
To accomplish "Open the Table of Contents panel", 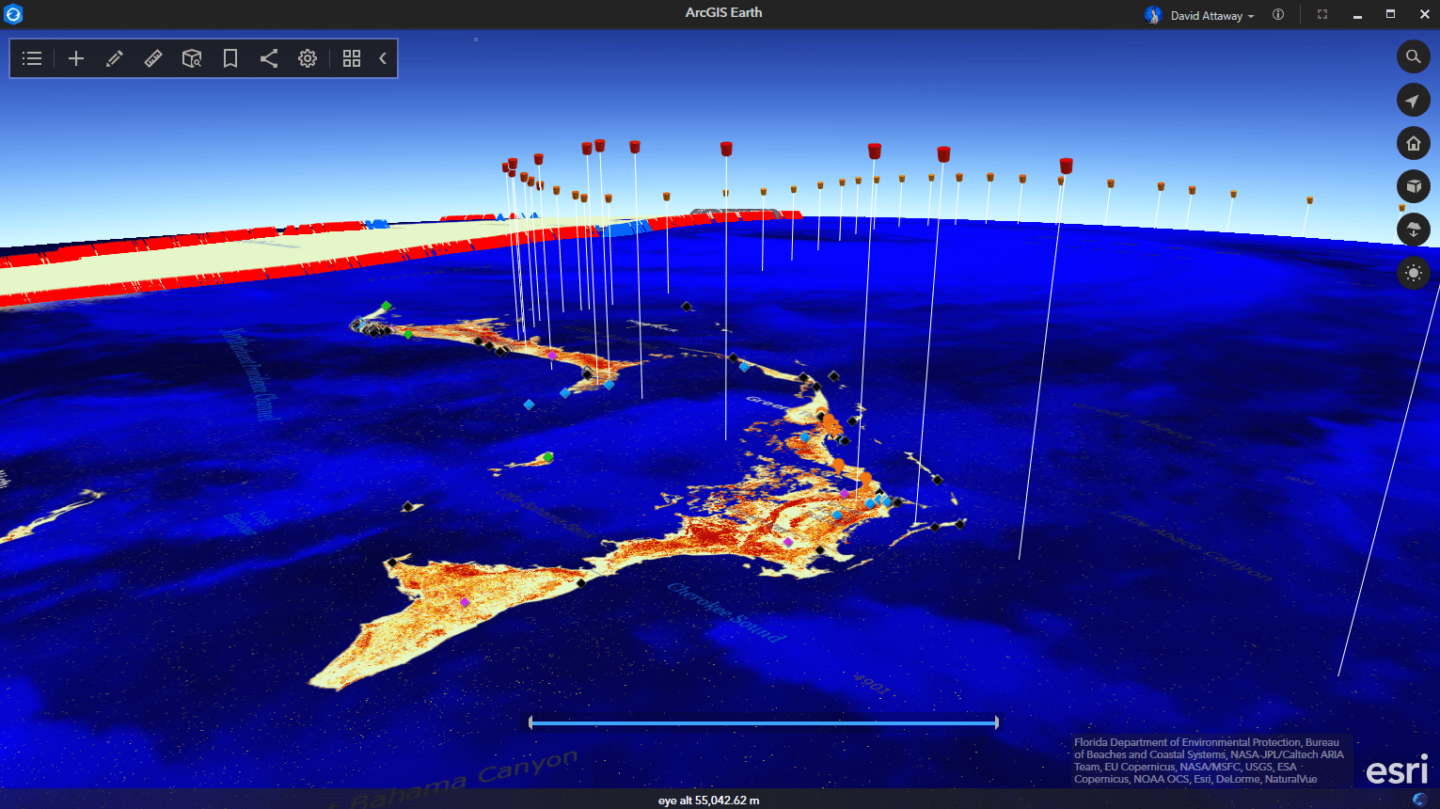I will pos(31,58).
